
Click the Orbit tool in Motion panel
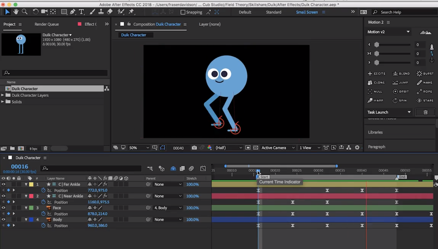pos(401,92)
